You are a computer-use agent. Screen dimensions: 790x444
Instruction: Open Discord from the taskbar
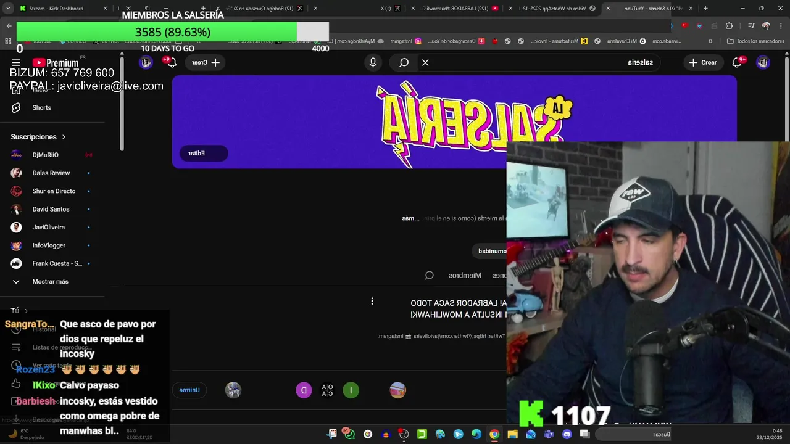coord(567,434)
